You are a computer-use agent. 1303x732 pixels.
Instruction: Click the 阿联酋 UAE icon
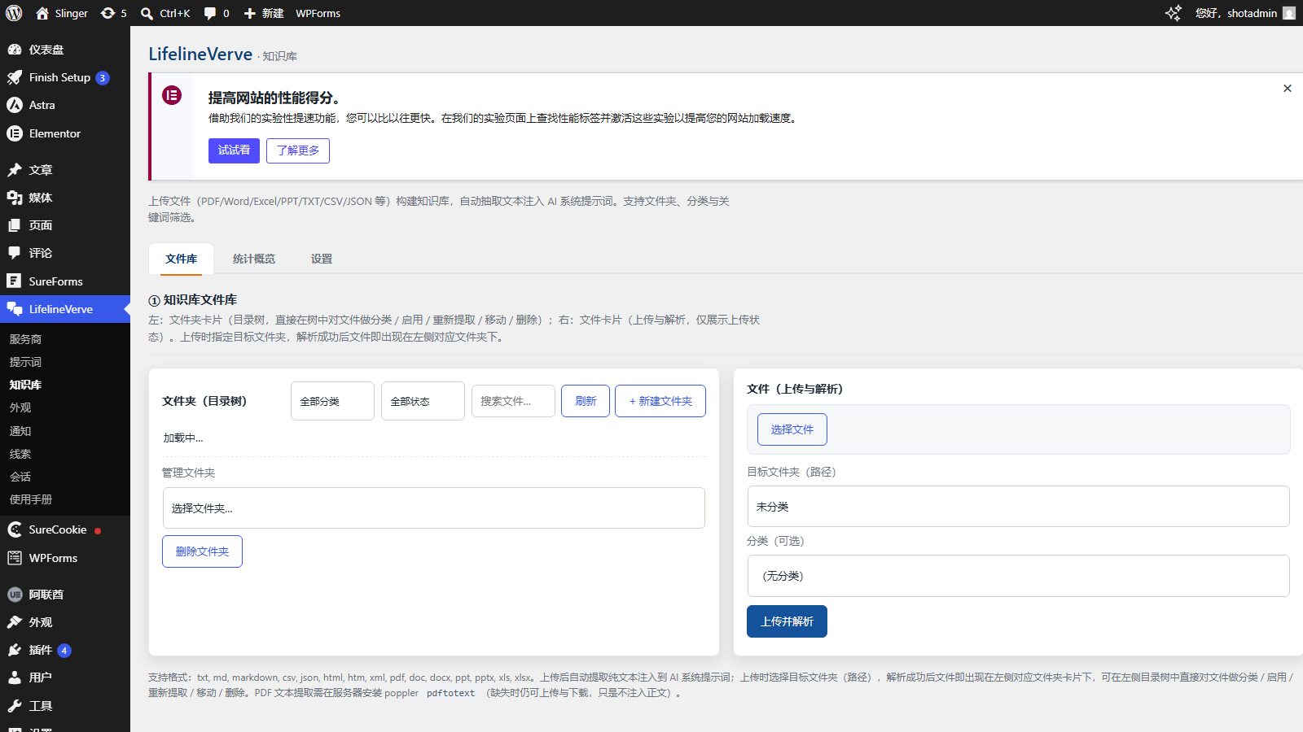[x=15, y=595]
